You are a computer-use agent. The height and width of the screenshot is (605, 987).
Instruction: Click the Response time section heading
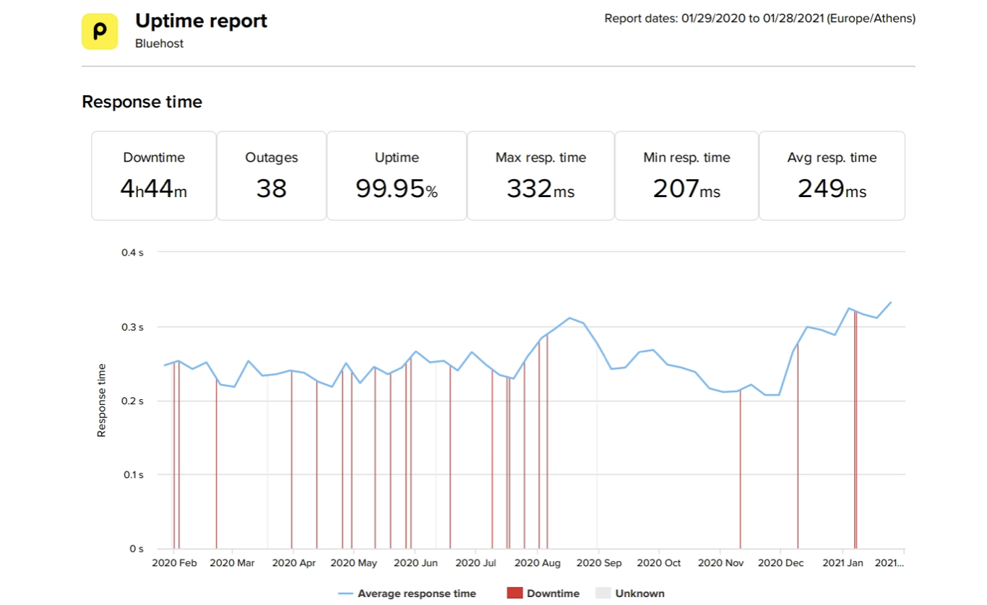point(142,102)
